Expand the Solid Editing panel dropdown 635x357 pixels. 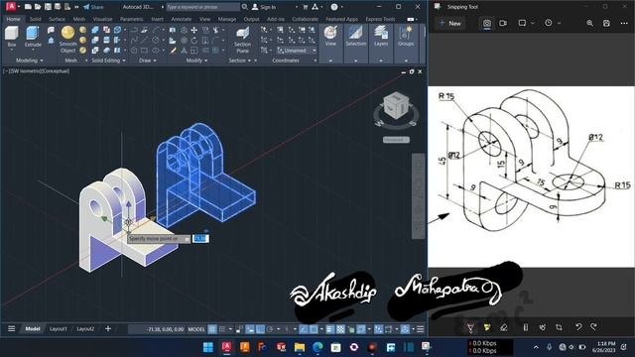[108, 60]
